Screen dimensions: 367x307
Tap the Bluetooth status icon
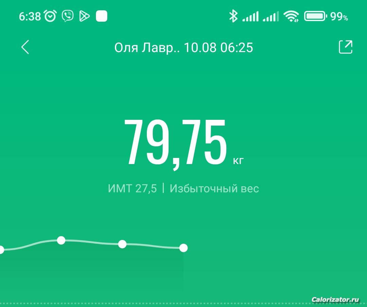tap(233, 16)
